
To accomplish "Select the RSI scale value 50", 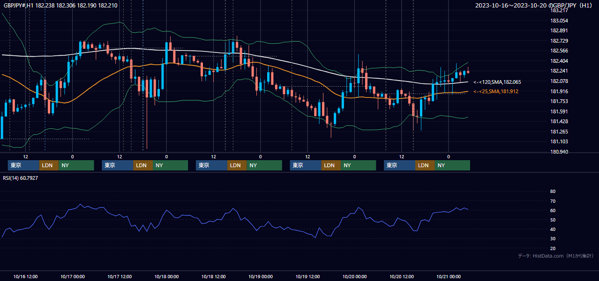I will [x=553, y=220].
